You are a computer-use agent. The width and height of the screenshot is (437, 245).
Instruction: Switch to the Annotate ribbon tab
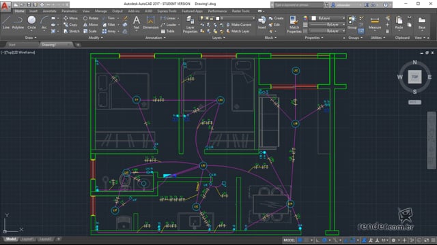pos(50,11)
